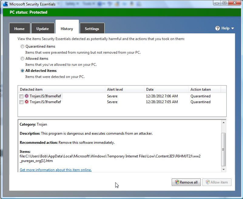Click the Help question mark icon
This screenshot has width=243, height=199.
[x=218, y=28]
